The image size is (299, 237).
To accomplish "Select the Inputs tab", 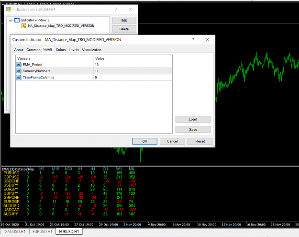I will pos(48,49).
